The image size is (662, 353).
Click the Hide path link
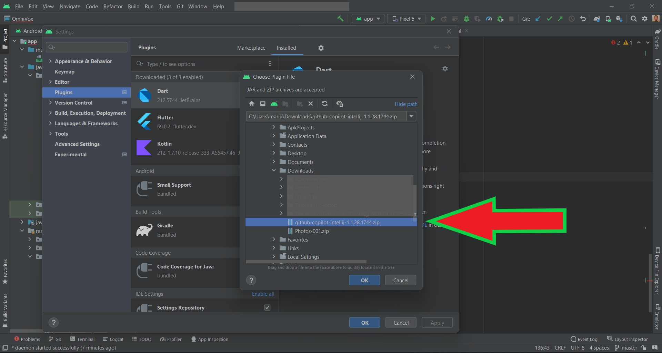[406, 104]
